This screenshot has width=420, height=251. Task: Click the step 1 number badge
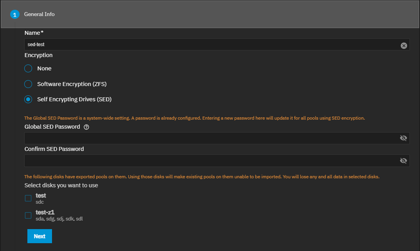15,14
